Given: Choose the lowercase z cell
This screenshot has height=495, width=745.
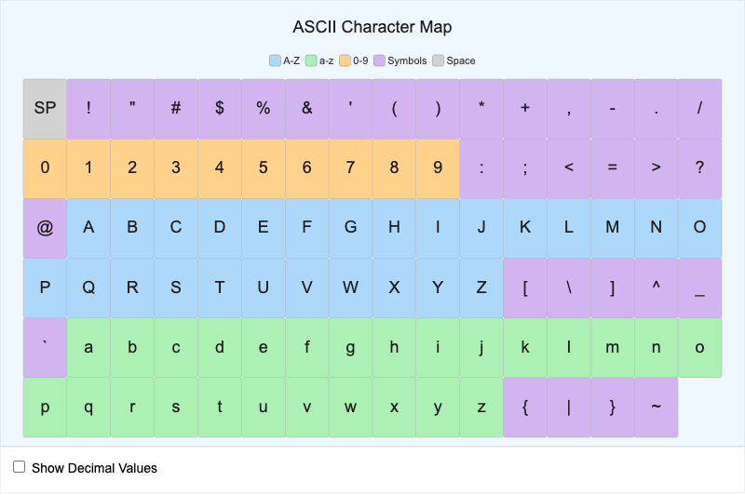Looking at the screenshot, I should pyautogui.click(x=481, y=407).
